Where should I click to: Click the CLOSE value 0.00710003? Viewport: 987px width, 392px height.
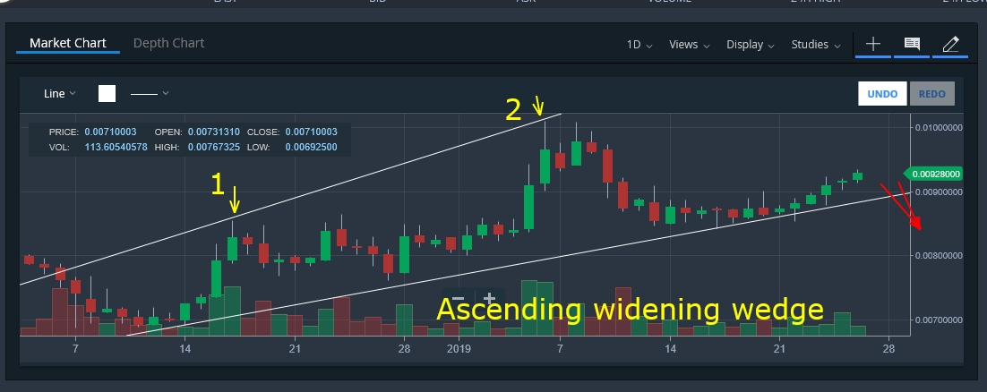click(x=311, y=132)
